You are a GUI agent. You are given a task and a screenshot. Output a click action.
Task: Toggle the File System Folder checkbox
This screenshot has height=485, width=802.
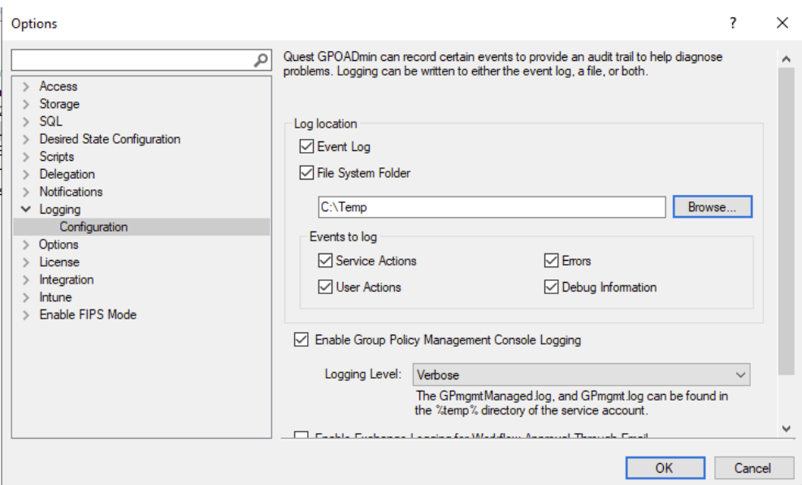306,172
